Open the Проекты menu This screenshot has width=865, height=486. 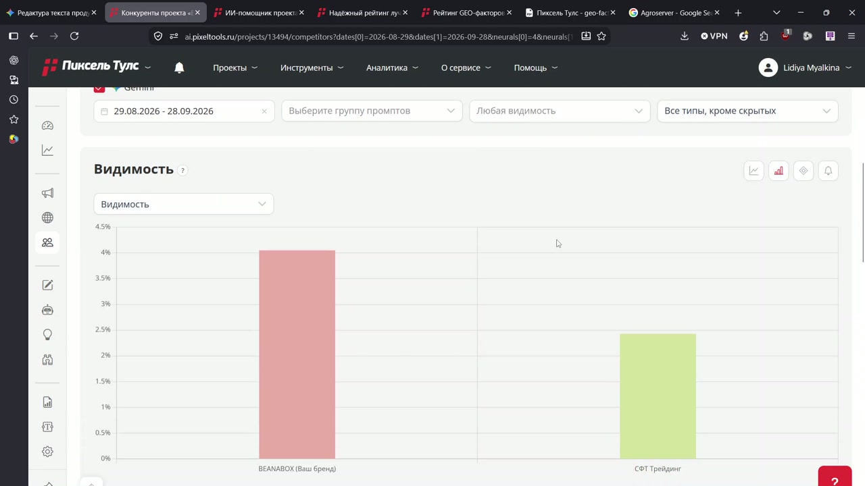[x=235, y=67]
